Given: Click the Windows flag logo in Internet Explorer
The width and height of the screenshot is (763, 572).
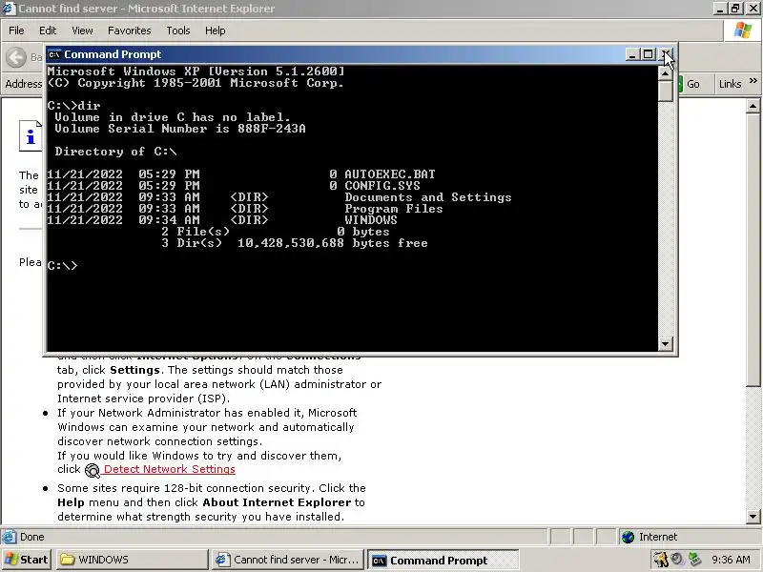Looking at the screenshot, I should coord(743,31).
